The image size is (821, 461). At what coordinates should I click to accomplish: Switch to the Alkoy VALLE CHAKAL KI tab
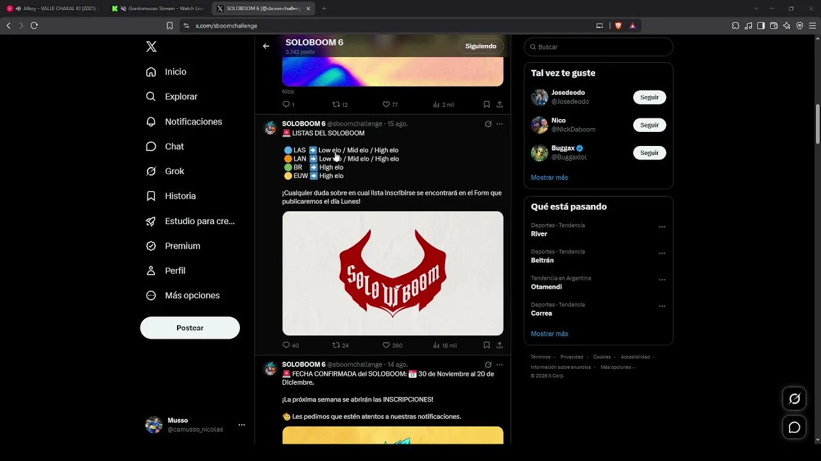[53, 8]
